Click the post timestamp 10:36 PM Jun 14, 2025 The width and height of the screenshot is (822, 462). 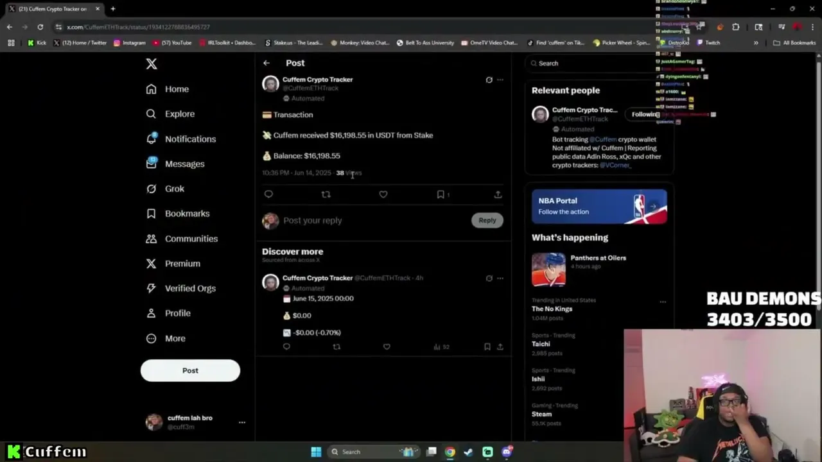[x=297, y=173]
